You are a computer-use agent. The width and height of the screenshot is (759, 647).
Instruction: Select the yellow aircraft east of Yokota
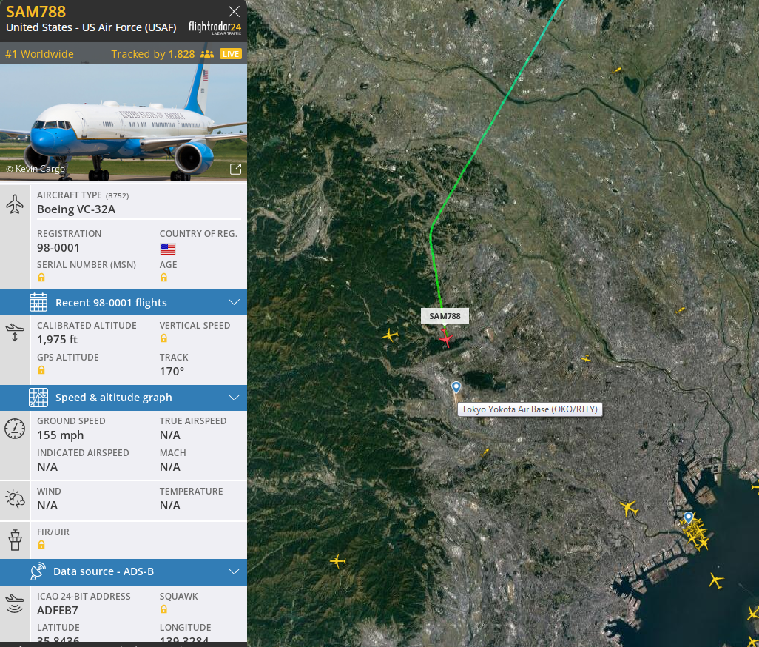coord(586,358)
